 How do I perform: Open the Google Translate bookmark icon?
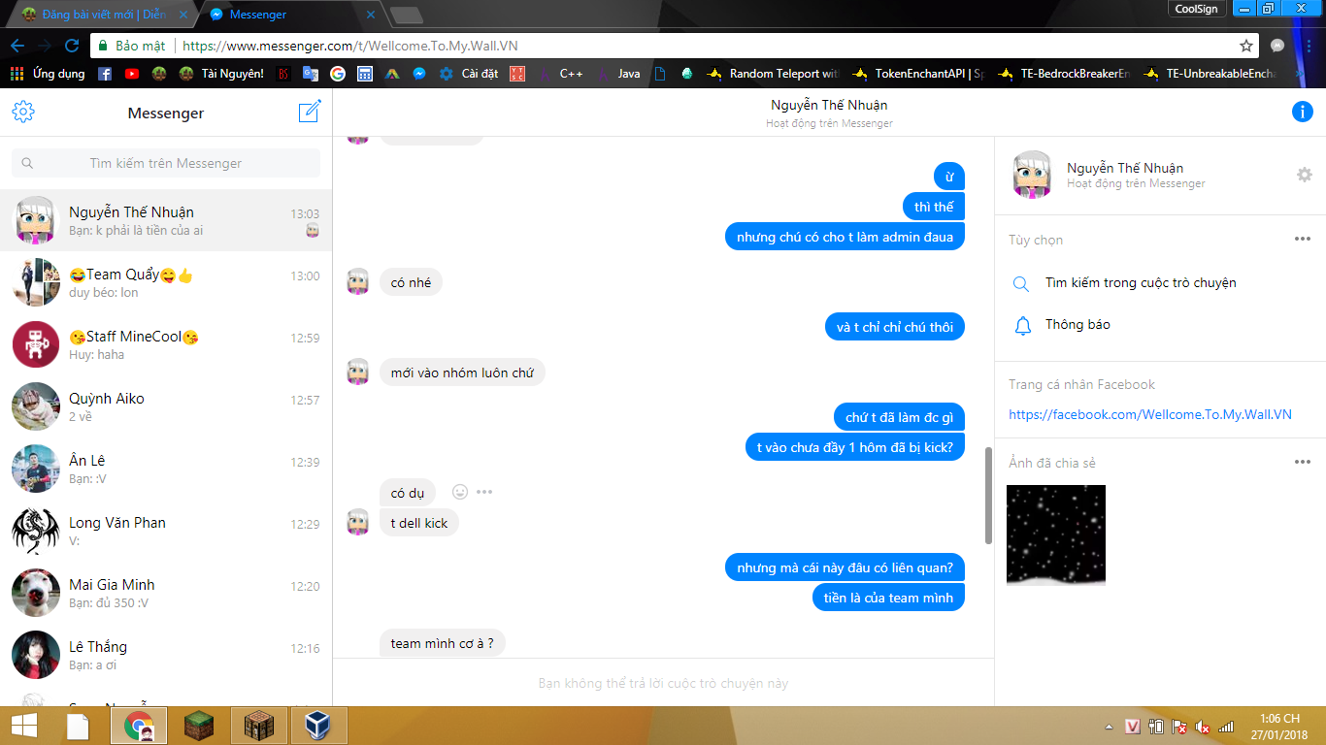[x=311, y=74]
